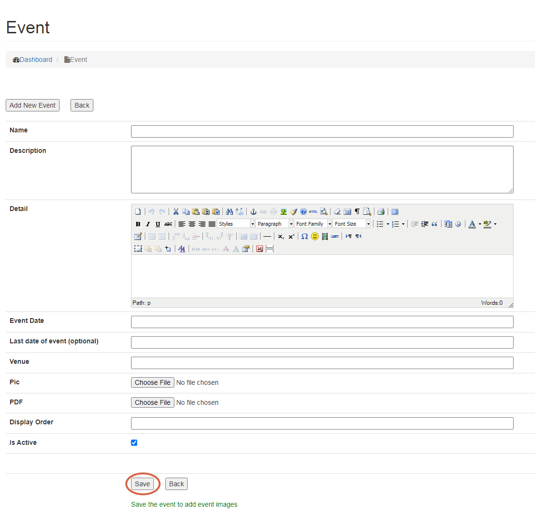Screen dimensions: 535x511
Task: Insert a special character with the Omega icon
Action: point(304,236)
